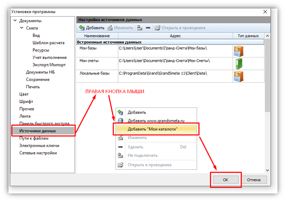Click the Наименование column header
This screenshot has height=202, width=286.
(97, 36)
